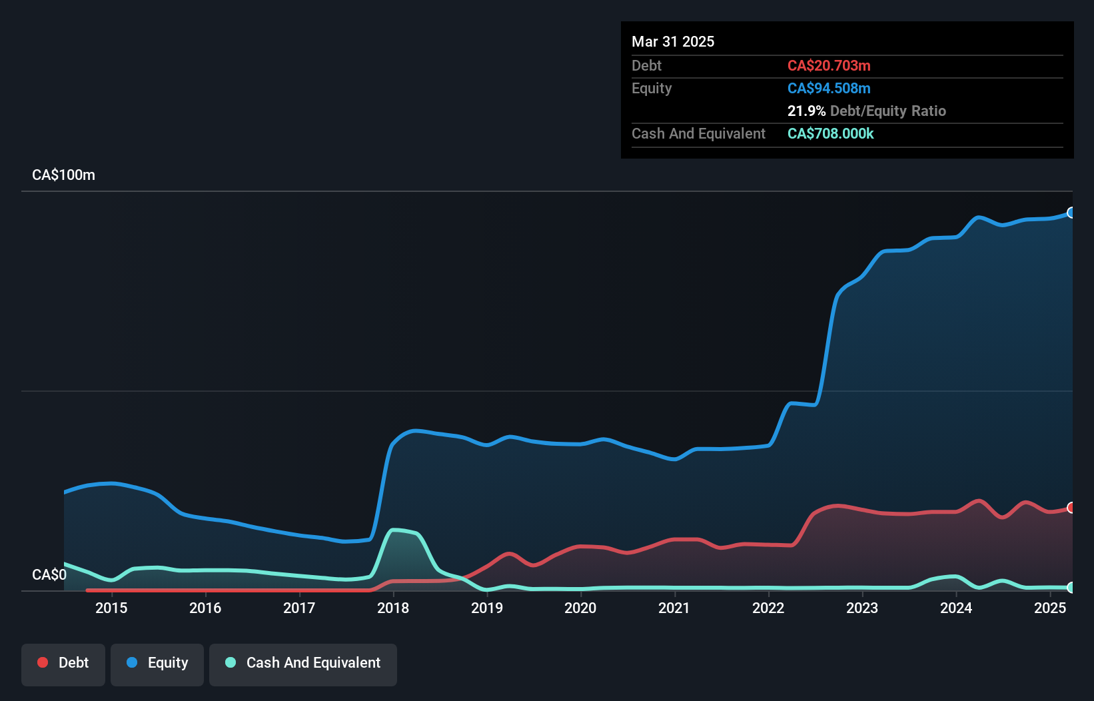Click the CA$94.508m equity value

[x=829, y=88]
